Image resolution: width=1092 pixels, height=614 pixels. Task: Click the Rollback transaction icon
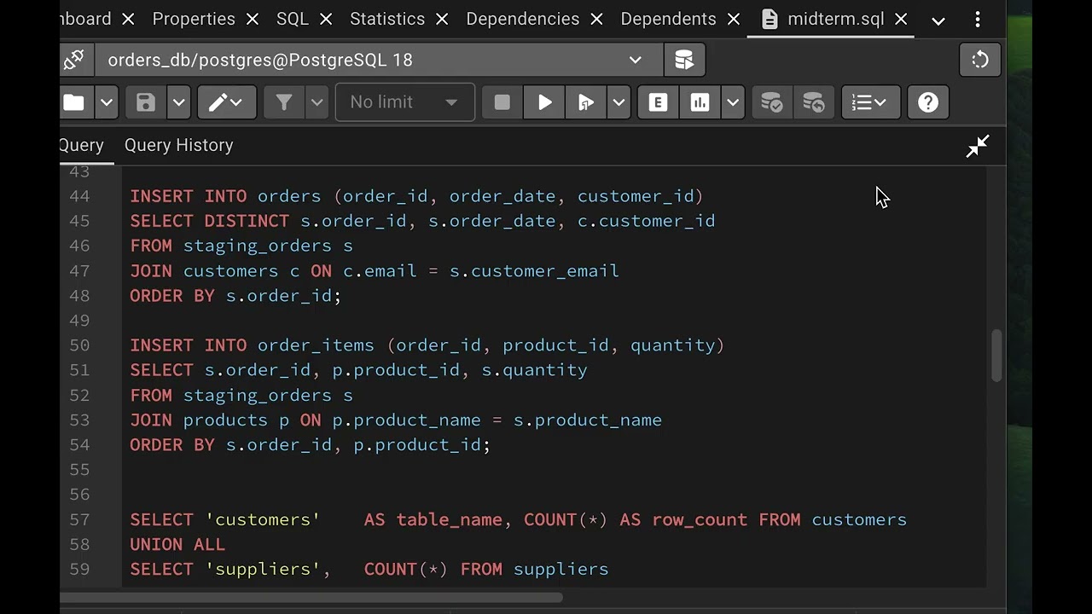tap(814, 102)
